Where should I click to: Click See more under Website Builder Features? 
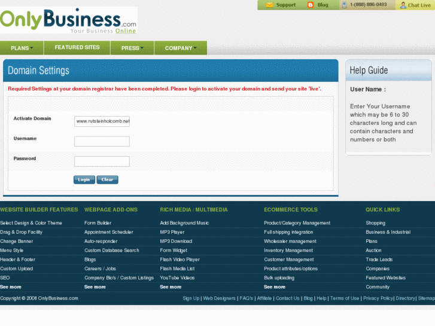coord(11,287)
